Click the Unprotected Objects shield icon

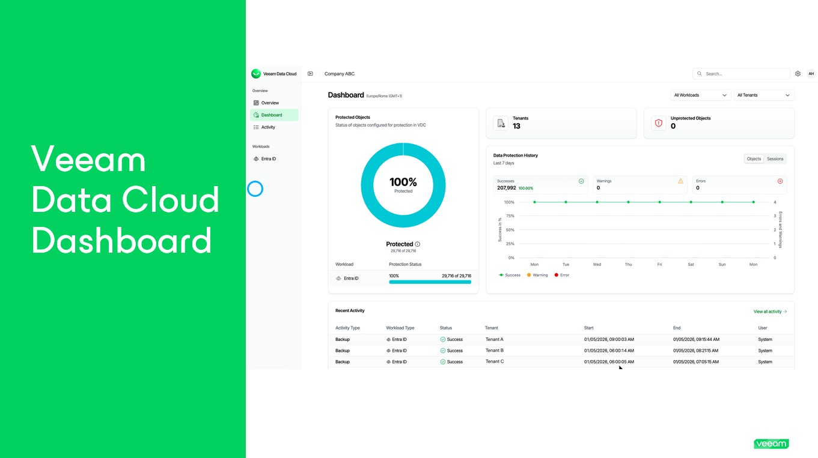(x=658, y=123)
